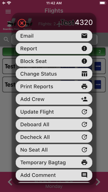This screenshot has width=108, height=192.
Task: Open three-dots menu of second Test flight
Action: [98, 84]
